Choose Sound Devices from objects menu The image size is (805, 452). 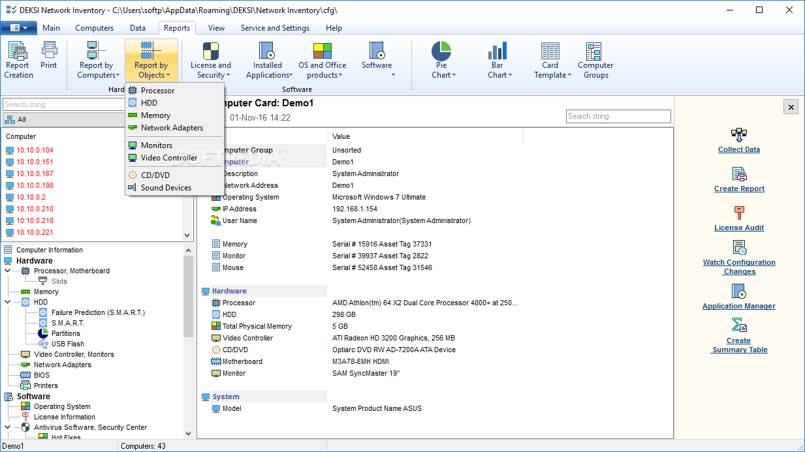pyautogui.click(x=175, y=188)
